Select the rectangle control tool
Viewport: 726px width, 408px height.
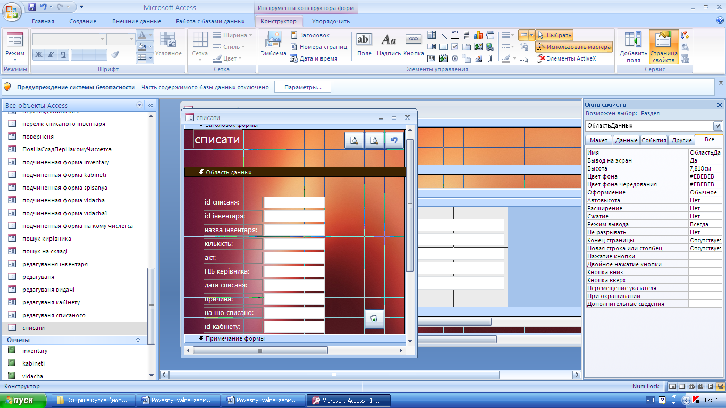pyautogui.click(x=443, y=47)
